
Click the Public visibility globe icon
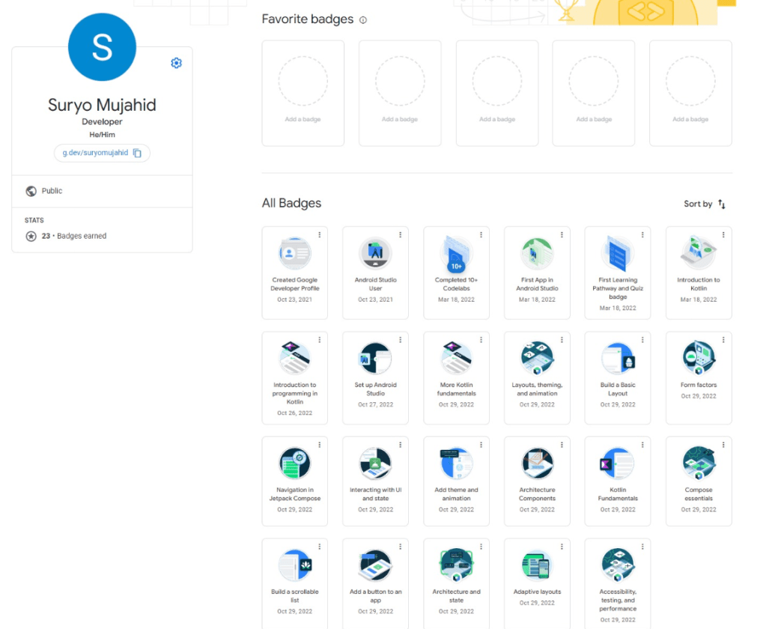tap(31, 191)
